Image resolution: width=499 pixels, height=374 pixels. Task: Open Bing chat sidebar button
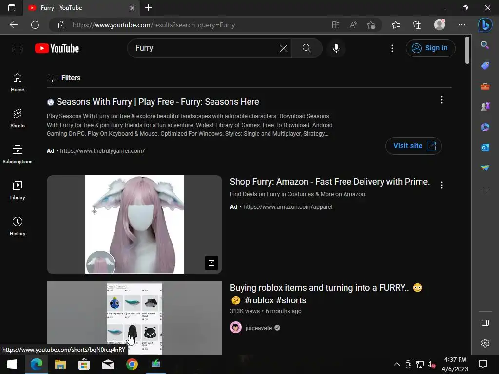click(485, 25)
